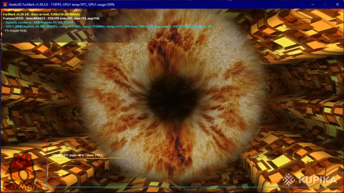Click the grayed-out maximize button
Screen dimensions: 344x193
[x=325, y=4]
